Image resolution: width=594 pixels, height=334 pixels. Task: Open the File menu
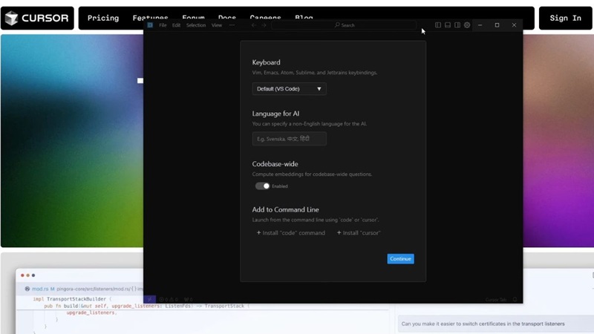tap(163, 25)
